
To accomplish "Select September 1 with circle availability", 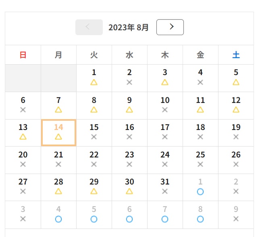I will 200,187.
